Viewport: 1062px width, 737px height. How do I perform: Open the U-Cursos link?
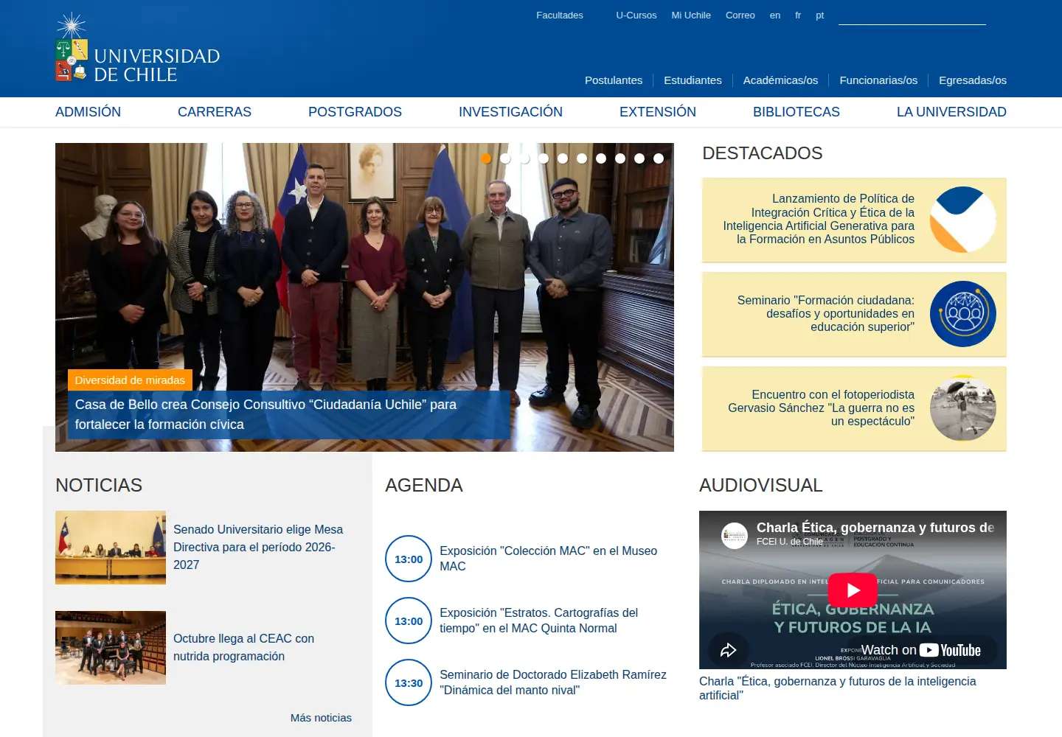pos(636,15)
